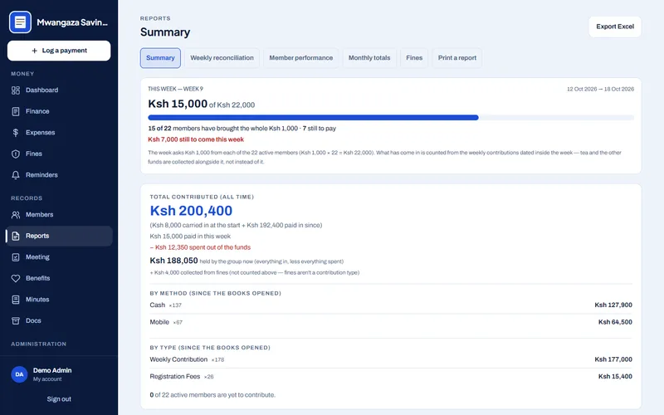Image resolution: width=664 pixels, height=415 pixels.
Task: Click the Minutes notebook icon
Action: pos(16,300)
